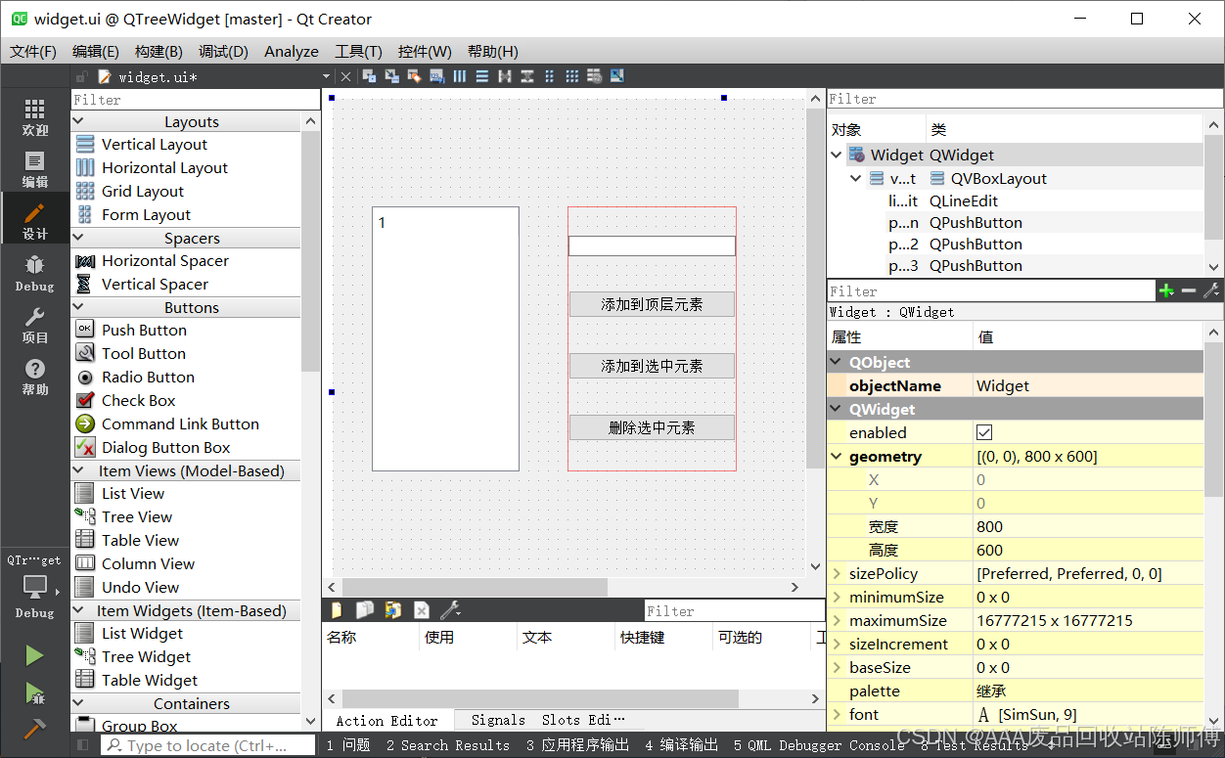
Task: Click the green Run button
Action: 34,655
